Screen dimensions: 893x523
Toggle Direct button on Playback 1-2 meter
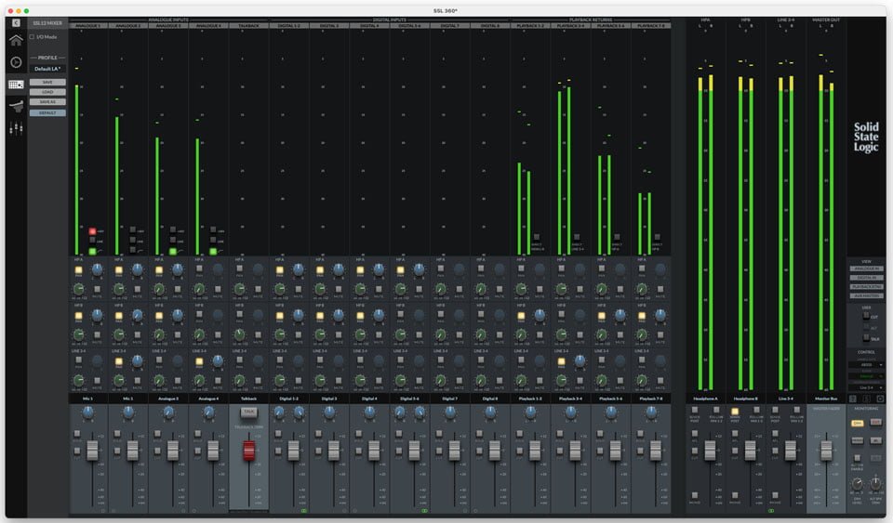point(536,237)
